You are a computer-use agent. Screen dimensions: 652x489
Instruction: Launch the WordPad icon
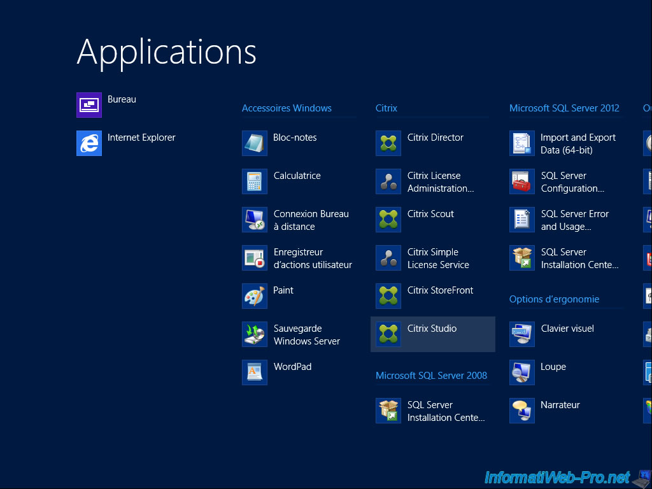(255, 372)
